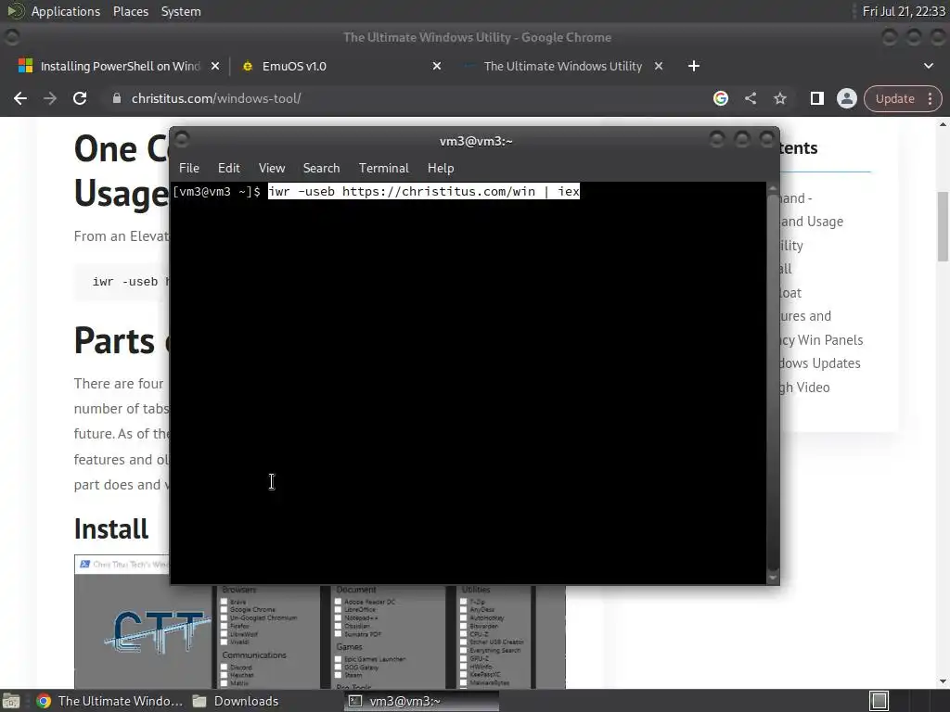
Task: Click the 'ures and' contents link
Action: coord(806,316)
